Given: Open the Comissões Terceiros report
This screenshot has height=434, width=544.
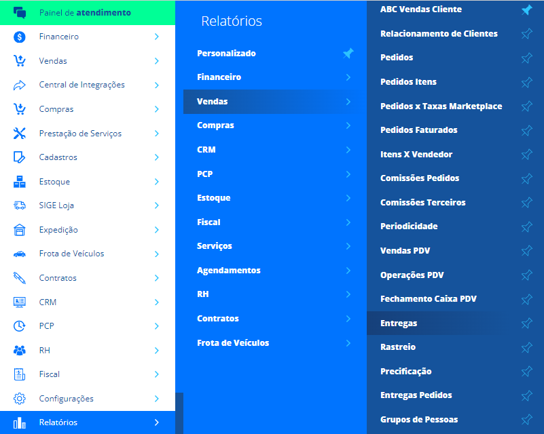Looking at the screenshot, I should [423, 203].
